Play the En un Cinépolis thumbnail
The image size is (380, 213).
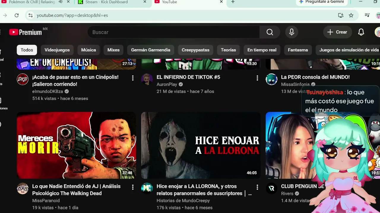(x=76, y=64)
